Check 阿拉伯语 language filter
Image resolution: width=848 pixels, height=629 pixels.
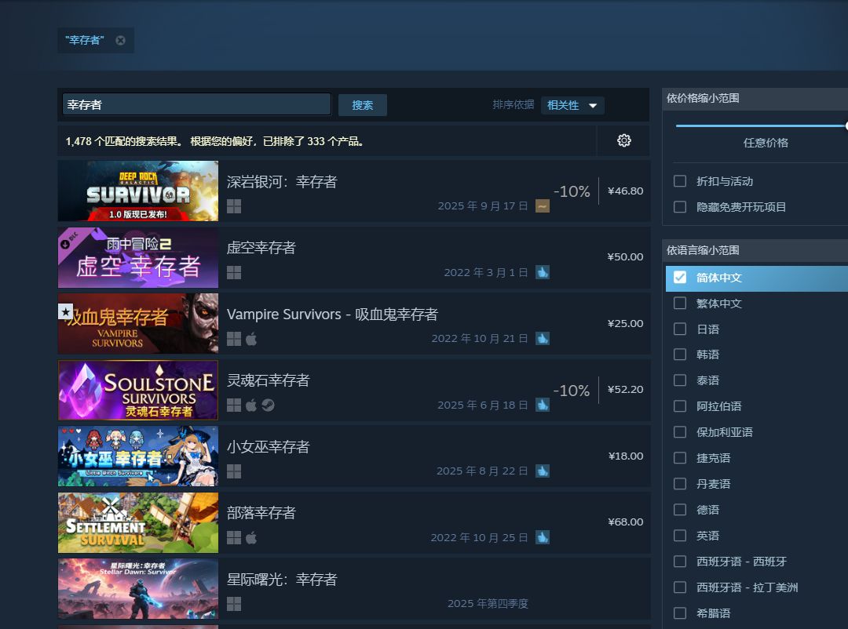[x=680, y=406]
